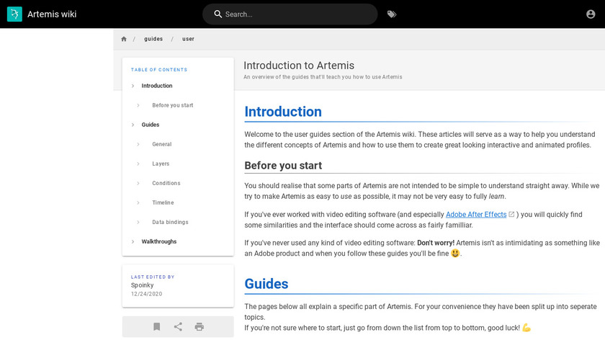
Task: Open the user breadcrumb
Action: [x=188, y=39]
